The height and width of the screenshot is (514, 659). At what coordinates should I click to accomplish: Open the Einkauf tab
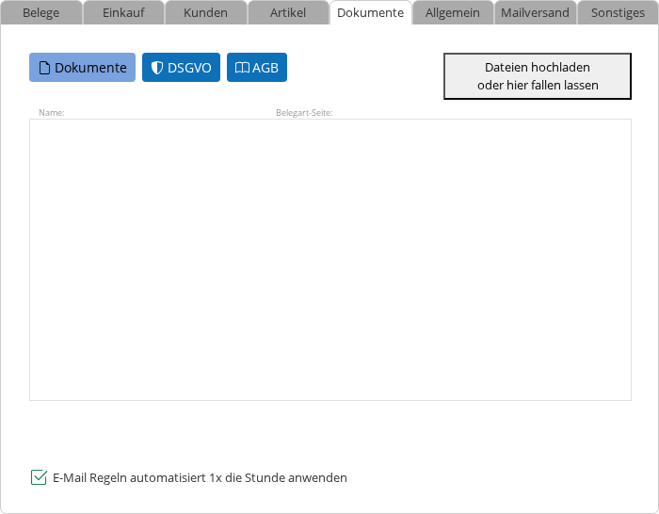(123, 13)
